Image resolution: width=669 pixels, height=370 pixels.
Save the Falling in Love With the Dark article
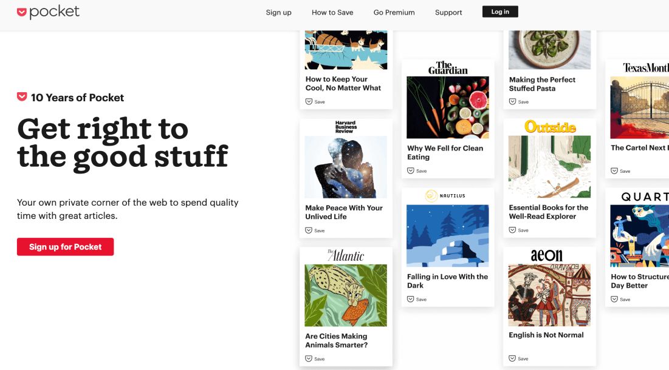417,299
